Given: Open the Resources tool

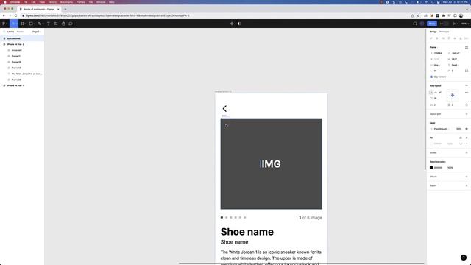Looking at the screenshot, I should coord(56,24).
